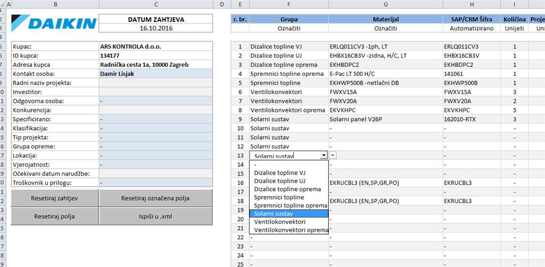Image resolution: width=545 pixels, height=267 pixels.
Task: Click material cell Solarni panel V26P
Action: coord(385,119)
